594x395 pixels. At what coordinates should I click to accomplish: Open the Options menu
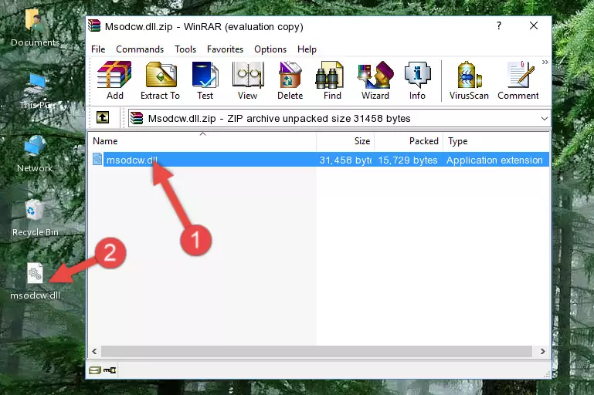pyautogui.click(x=270, y=49)
